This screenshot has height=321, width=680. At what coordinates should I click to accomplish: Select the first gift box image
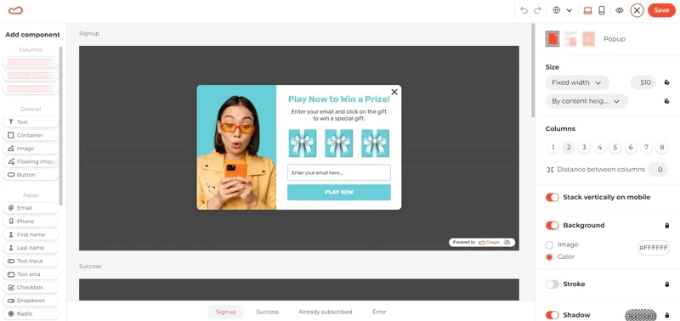pyautogui.click(x=303, y=143)
